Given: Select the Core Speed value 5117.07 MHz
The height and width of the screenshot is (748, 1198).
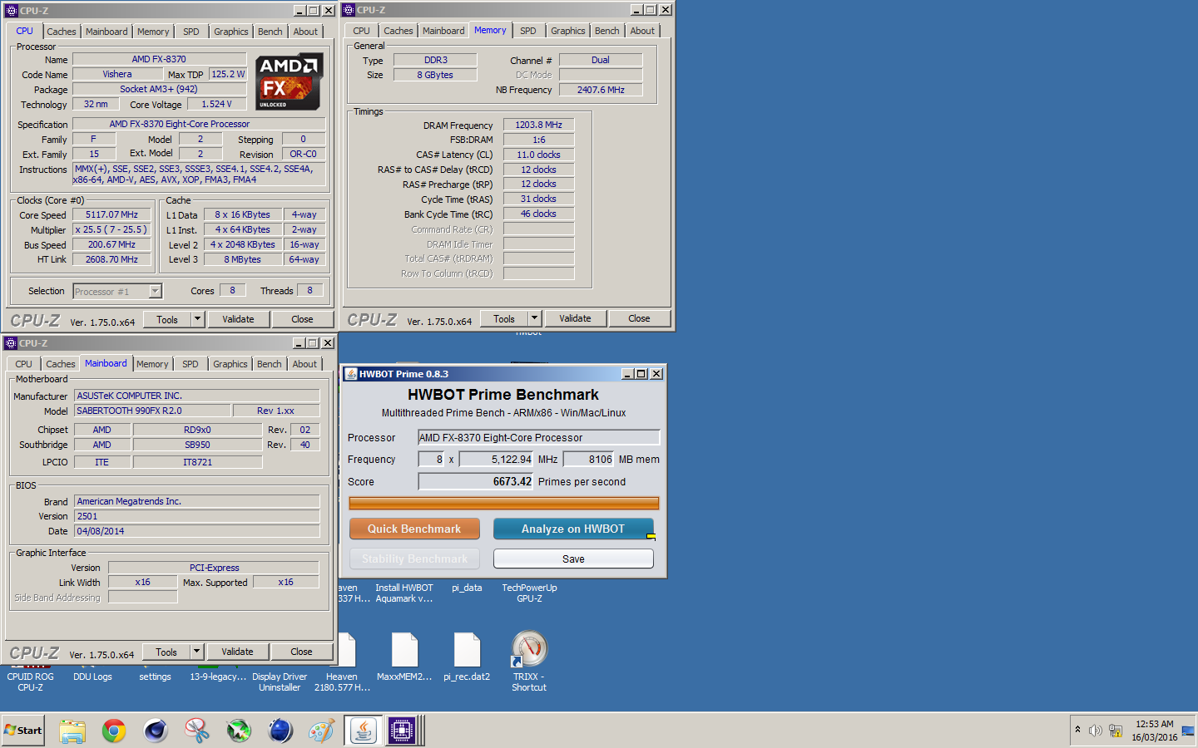Looking at the screenshot, I should [x=111, y=214].
